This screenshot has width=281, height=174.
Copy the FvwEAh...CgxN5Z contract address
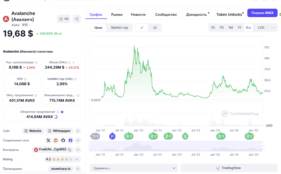pos(69,150)
